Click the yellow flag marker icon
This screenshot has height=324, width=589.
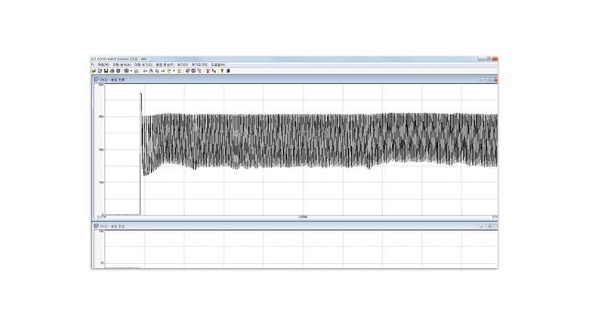tap(169, 71)
